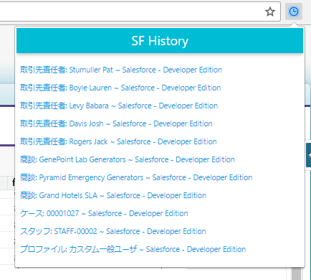311x280 pixels.
Task: Open the カスタム一般ユーザ profile link
Action: (133, 249)
